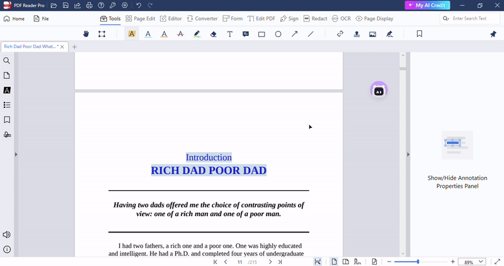Viewport: 504px width, 266px height.
Task: Select the Rectangle shape tool
Action: click(261, 34)
